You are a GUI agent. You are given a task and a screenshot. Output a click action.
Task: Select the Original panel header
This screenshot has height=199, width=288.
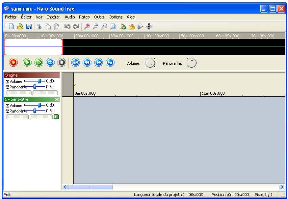coord(32,75)
